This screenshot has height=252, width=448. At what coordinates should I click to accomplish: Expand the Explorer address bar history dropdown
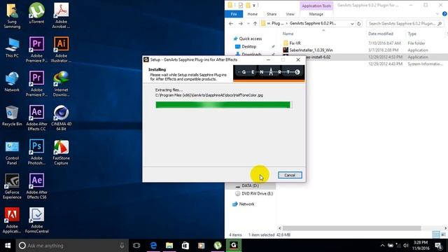click(x=352, y=24)
